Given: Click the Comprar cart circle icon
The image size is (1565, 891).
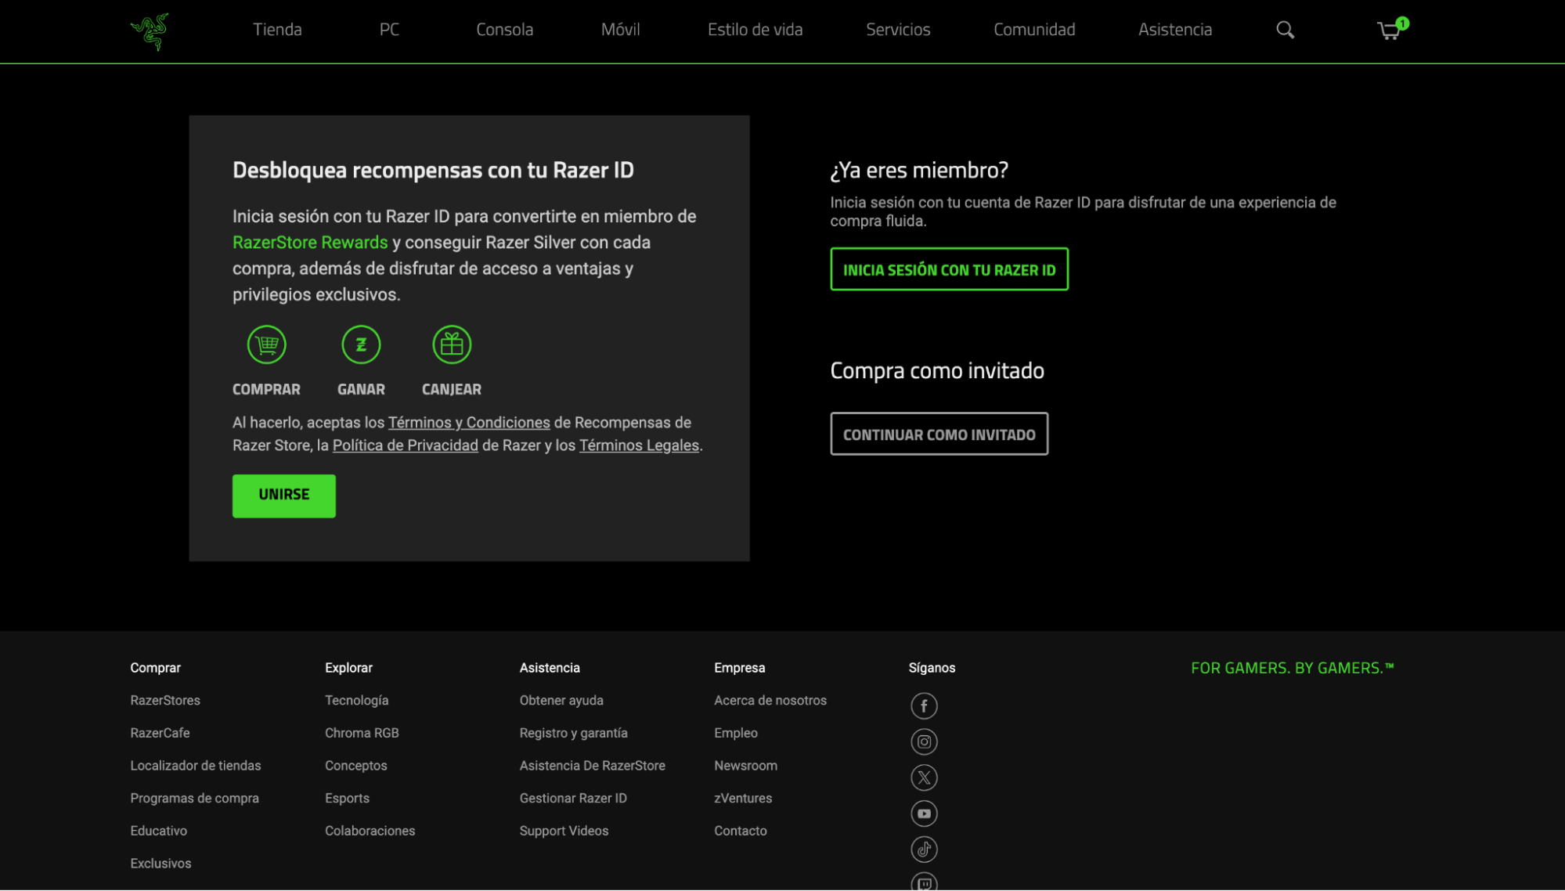Looking at the screenshot, I should coord(267,344).
